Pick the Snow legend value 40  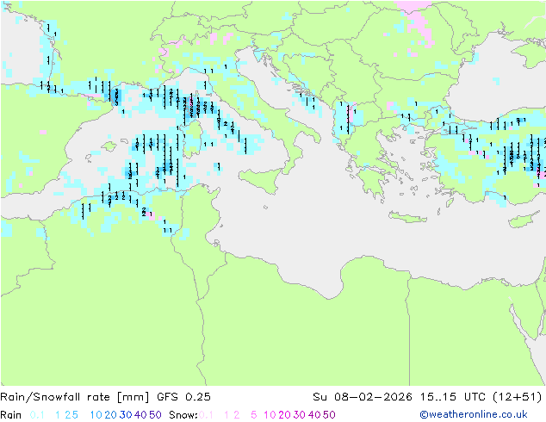click(314, 415)
